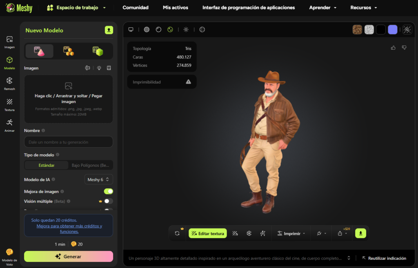Open the Espacio de trabajo dropdown
Screen dimensions: 418x268
[x=77, y=8]
